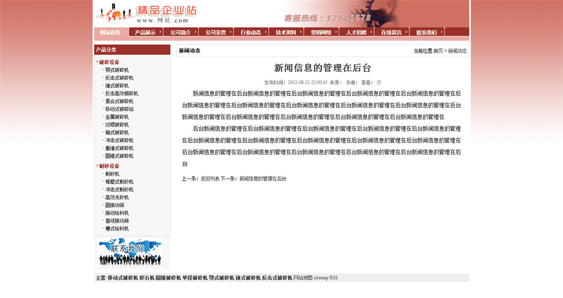Click the 客服热线 12345678 banner text
Image resolution: width=563 pixels, height=298 pixels.
coord(327,18)
